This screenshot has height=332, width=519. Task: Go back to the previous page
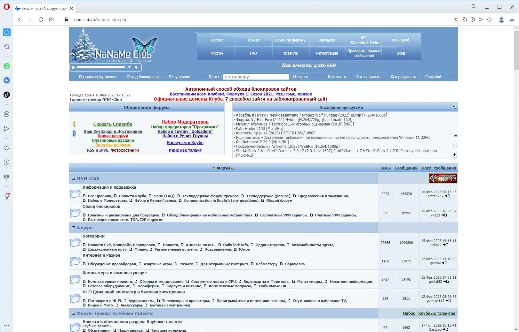pos(20,19)
